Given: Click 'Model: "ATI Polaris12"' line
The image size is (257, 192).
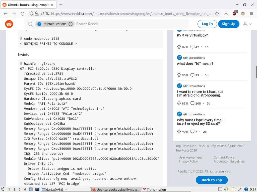Looking at the screenshot, I should tap(45, 104).
